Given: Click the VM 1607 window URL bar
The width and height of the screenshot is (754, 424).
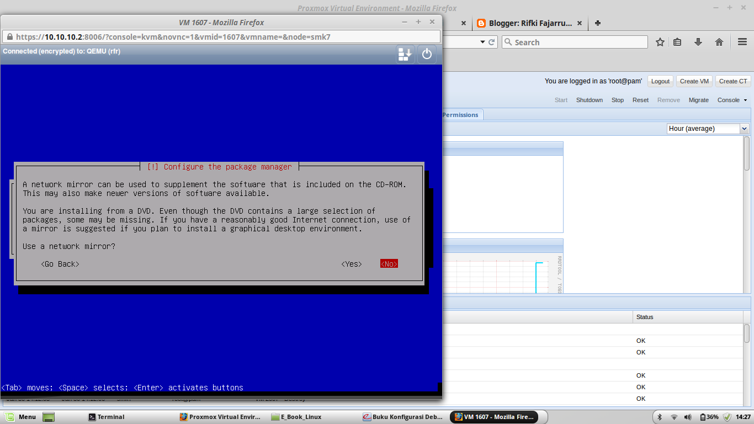Looking at the screenshot, I should pos(221,37).
